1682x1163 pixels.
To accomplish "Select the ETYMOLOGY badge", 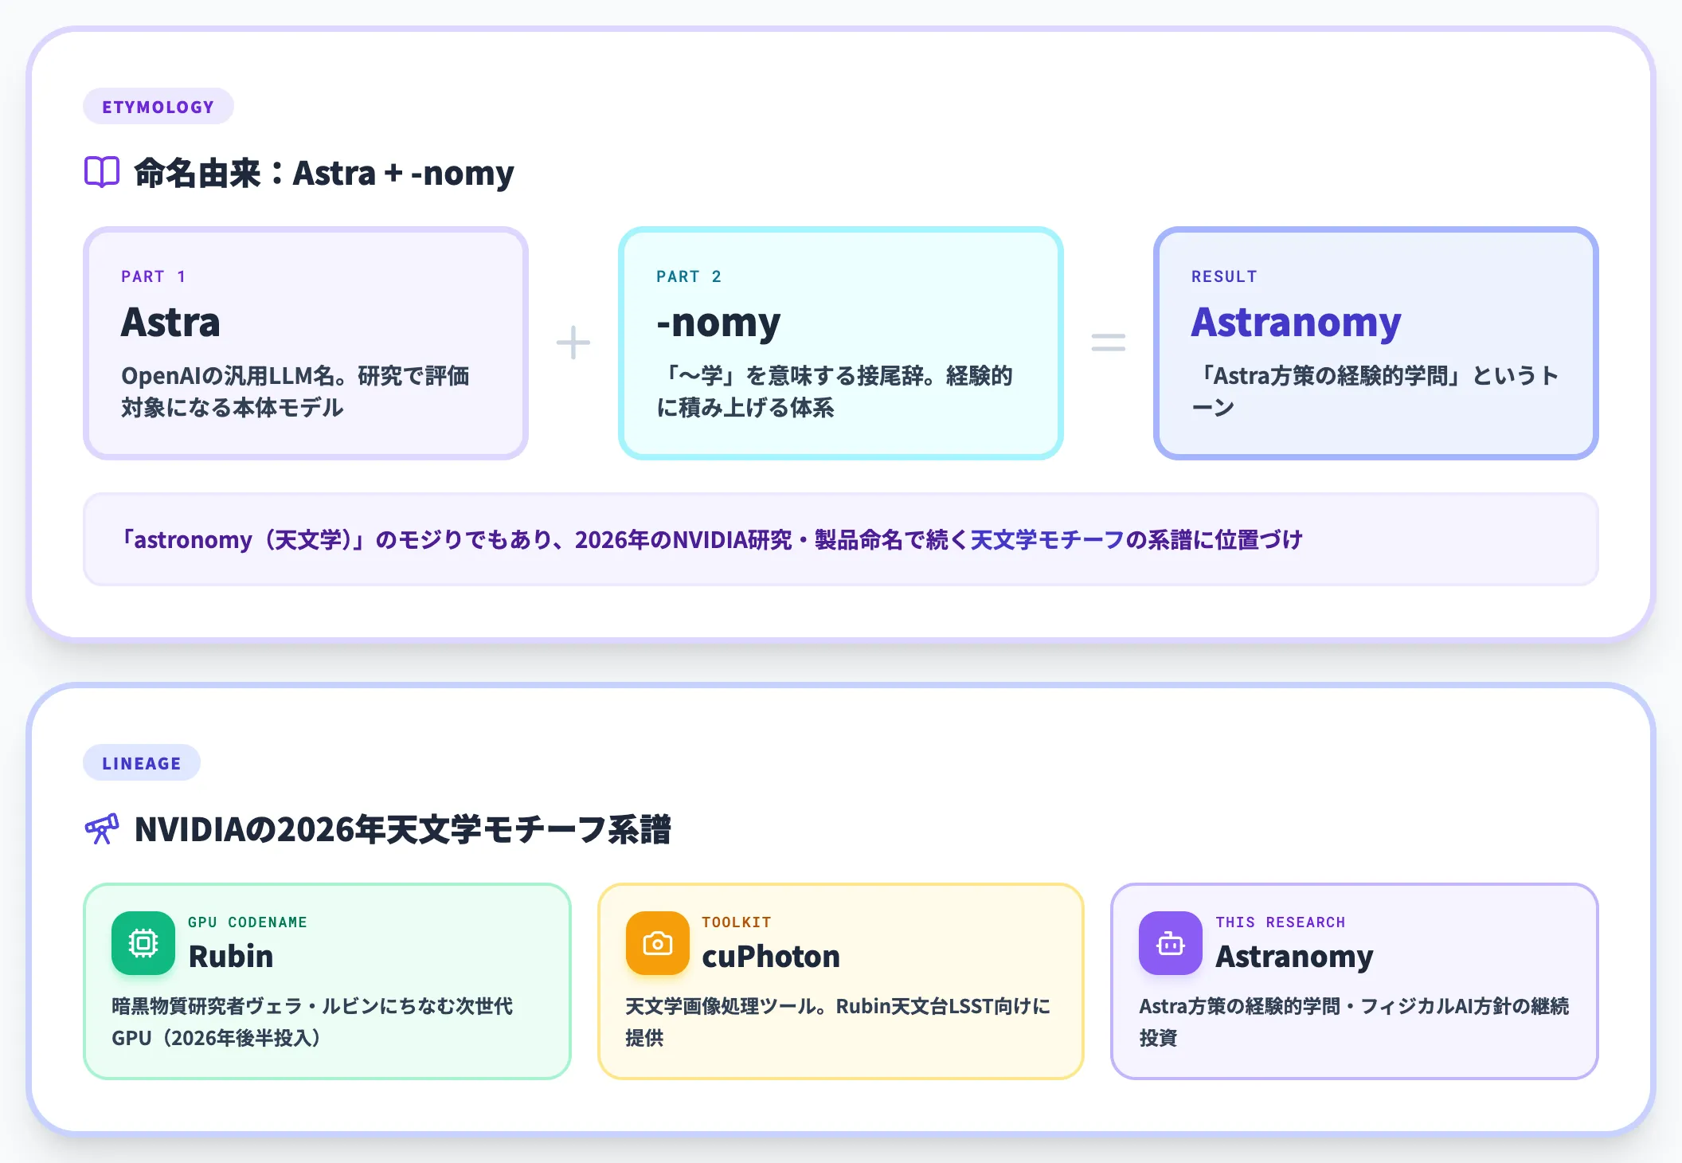I will [x=158, y=107].
